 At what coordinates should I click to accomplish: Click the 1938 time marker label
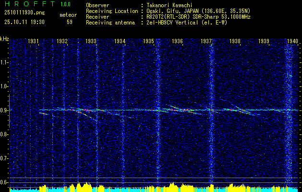(235, 41)
